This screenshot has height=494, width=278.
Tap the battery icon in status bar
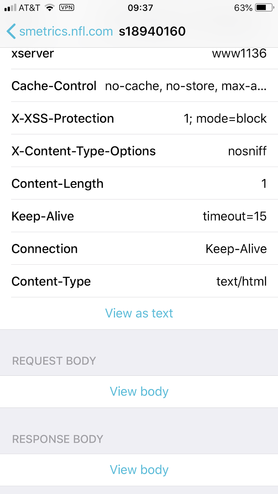click(265, 7)
